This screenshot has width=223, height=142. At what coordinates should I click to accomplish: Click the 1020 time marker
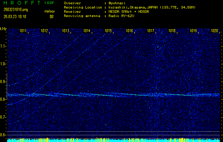(x=214, y=31)
